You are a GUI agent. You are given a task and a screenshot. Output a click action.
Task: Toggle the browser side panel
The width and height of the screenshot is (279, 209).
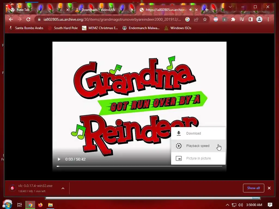click(x=251, y=19)
